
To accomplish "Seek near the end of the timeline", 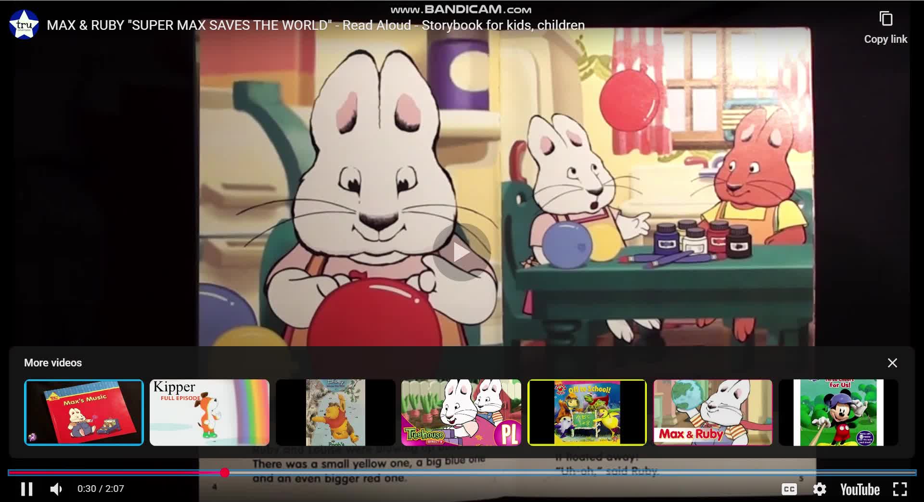I will click(x=895, y=473).
